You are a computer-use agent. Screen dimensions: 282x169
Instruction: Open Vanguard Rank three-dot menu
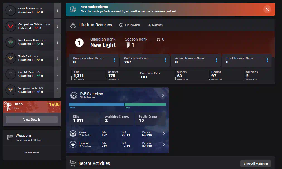[57, 90]
